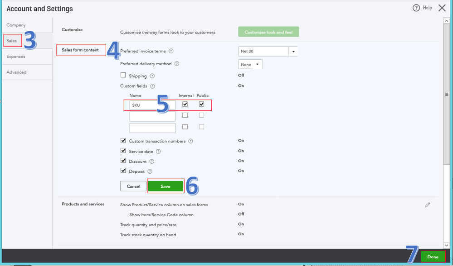
Task: Click the Deposit help icon
Action: (x=150, y=171)
